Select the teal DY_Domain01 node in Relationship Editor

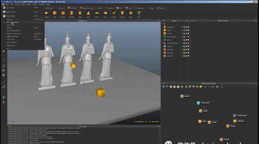tap(204, 103)
